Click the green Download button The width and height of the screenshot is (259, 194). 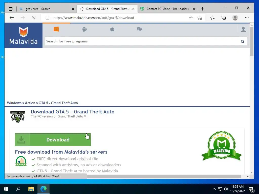53,140
